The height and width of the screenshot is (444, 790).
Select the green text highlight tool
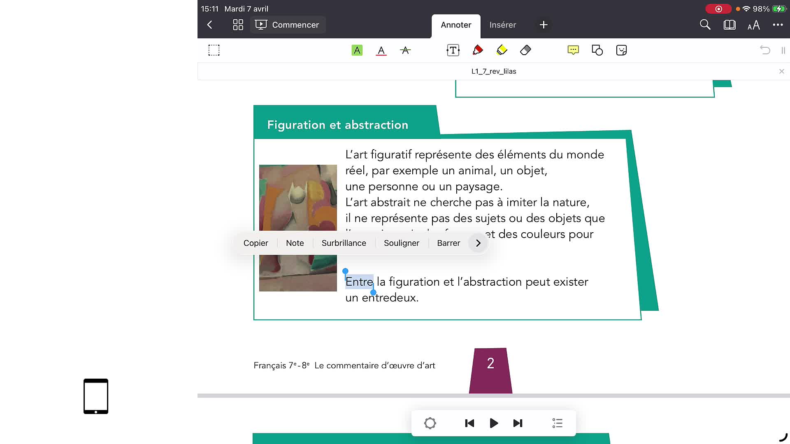click(357, 50)
